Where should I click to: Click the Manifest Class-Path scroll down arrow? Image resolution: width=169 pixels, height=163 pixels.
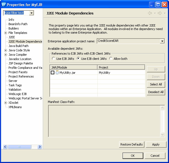pyautogui.click(x=162, y=134)
